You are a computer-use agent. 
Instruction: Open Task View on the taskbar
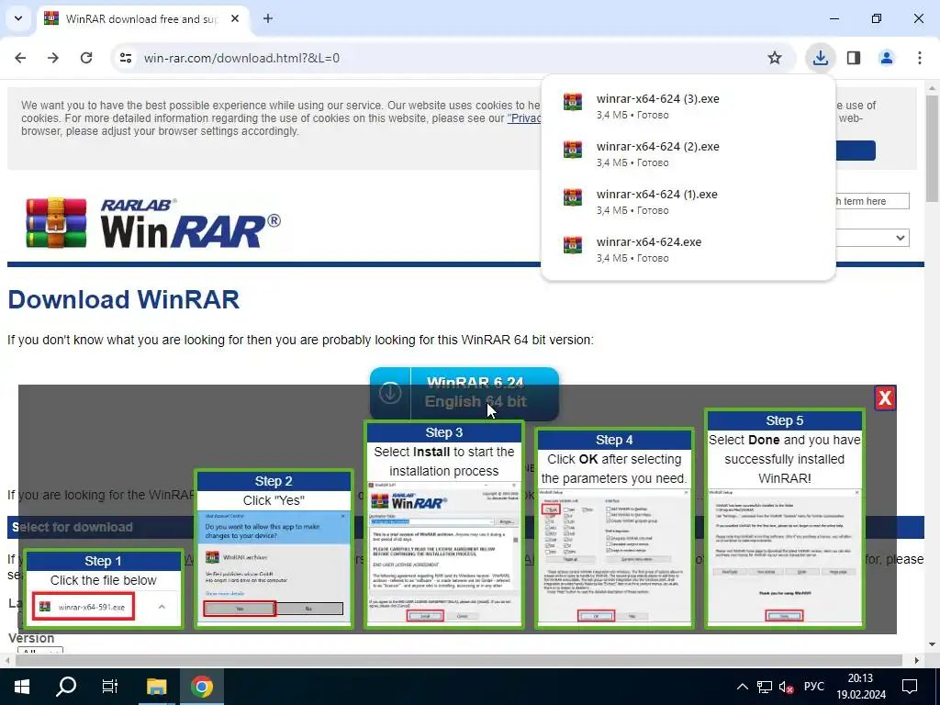point(110,687)
